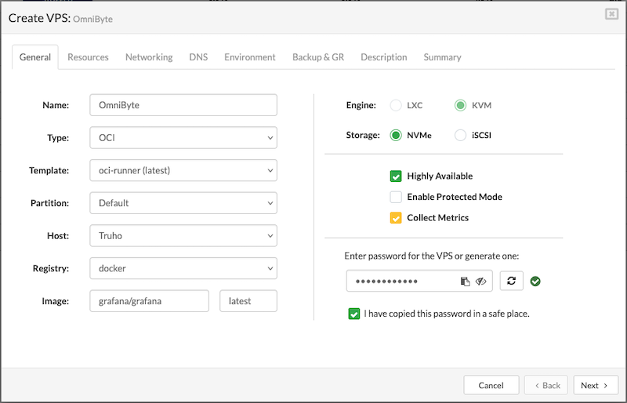Copy the password to clipboard
This screenshot has width=627, height=403.
point(465,281)
